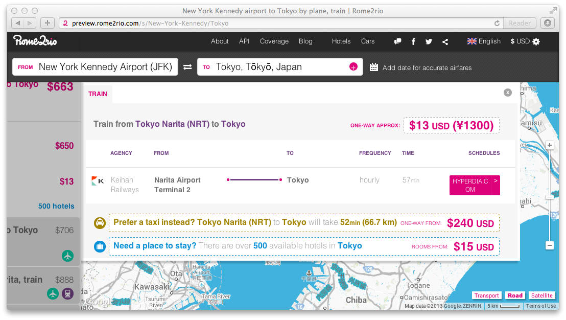This screenshot has width=566, height=320.
Task: Visit the Facebook page icon
Action: pyautogui.click(x=413, y=41)
